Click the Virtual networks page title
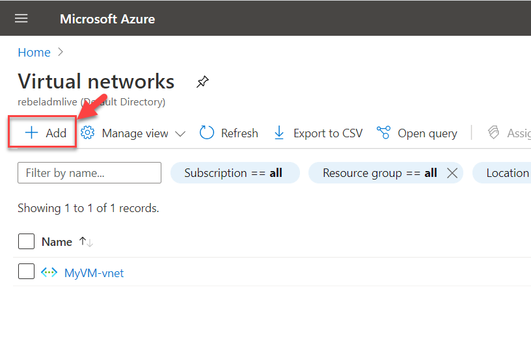Screen dimensions: 531x348 pyautogui.click(x=96, y=81)
